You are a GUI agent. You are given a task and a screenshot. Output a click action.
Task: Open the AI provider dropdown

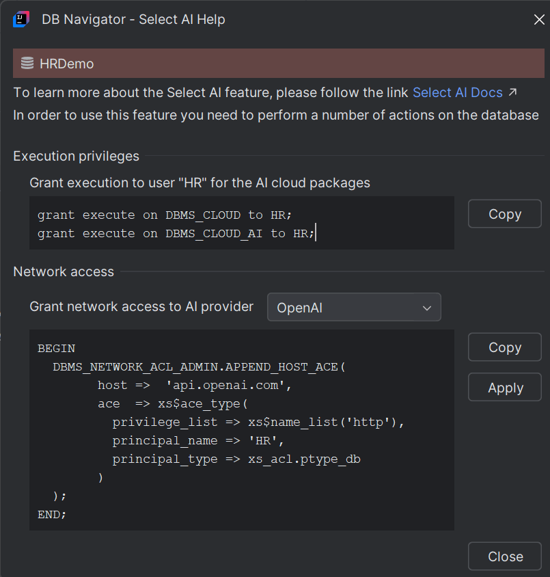pos(354,306)
